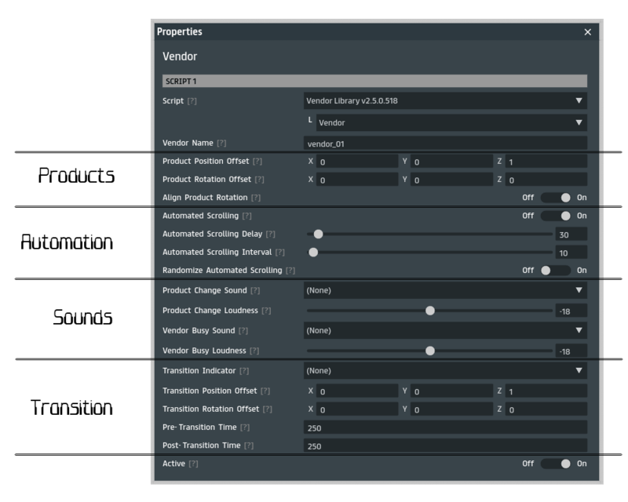Viewport: 628px width, 502px height.
Task: Click help icon for Automated Scrolling Delay
Action: point(270,234)
